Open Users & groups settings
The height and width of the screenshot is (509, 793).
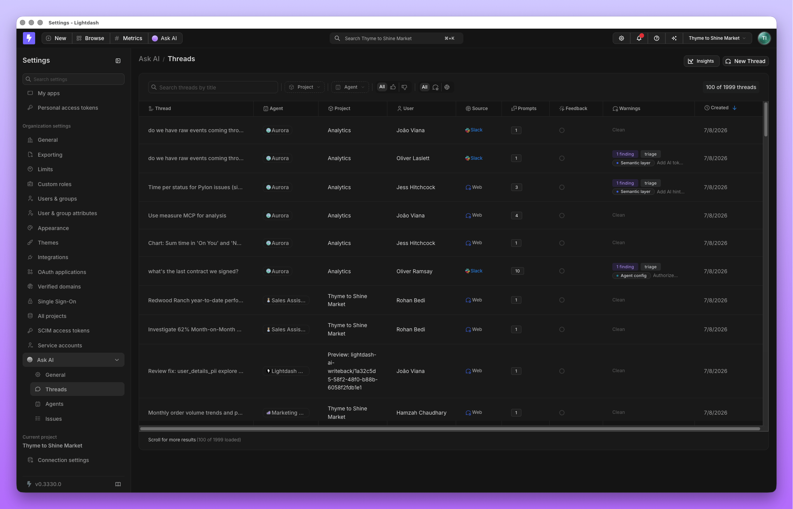pos(73,199)
